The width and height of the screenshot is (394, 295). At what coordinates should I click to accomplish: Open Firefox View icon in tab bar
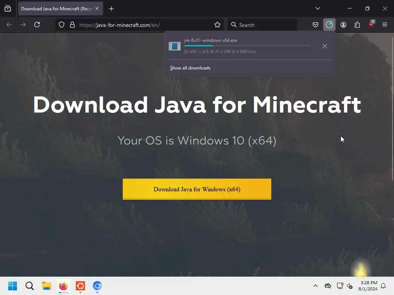tap(8, 8)
